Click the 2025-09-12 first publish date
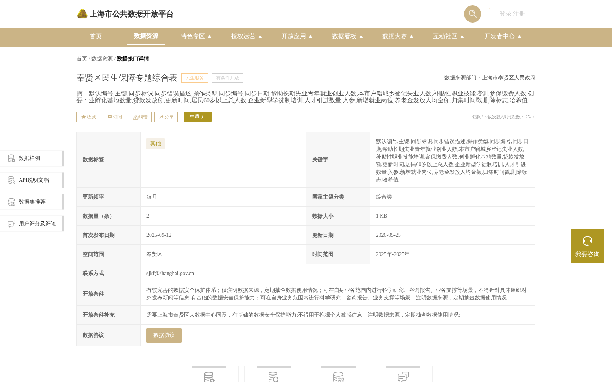 [159, 235]
